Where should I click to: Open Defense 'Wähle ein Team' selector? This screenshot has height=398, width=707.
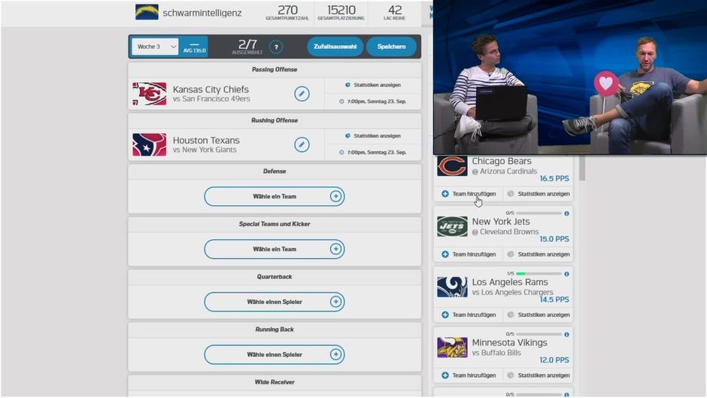tap(274, 196)
